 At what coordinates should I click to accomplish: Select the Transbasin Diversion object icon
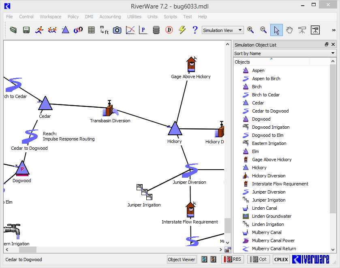[x=110, y=109]
